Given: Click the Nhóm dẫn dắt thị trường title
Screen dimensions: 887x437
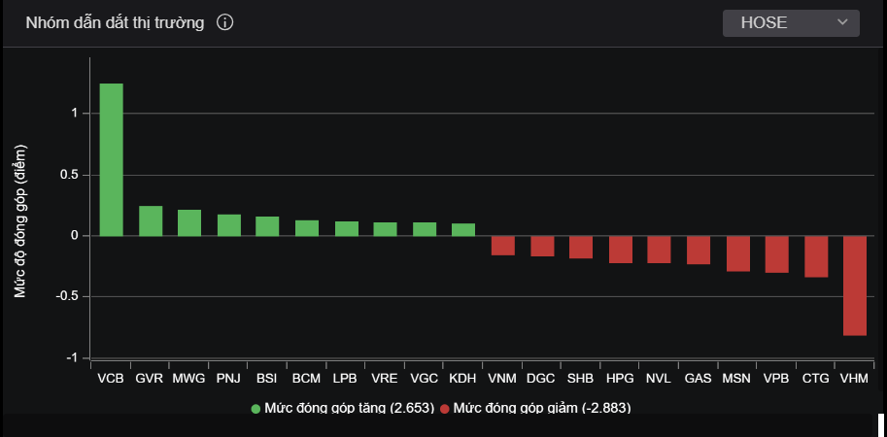Looking at the screenshot, I should click(x=115, y=23).
